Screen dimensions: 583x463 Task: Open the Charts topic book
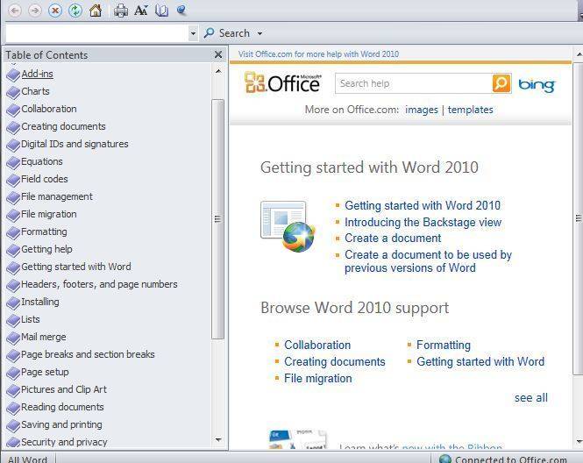pos(35,91)
